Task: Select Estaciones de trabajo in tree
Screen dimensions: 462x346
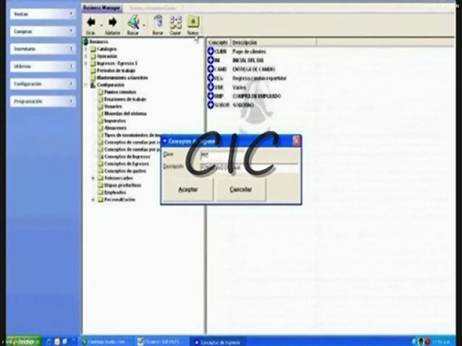Action: [x=125, y=99]
